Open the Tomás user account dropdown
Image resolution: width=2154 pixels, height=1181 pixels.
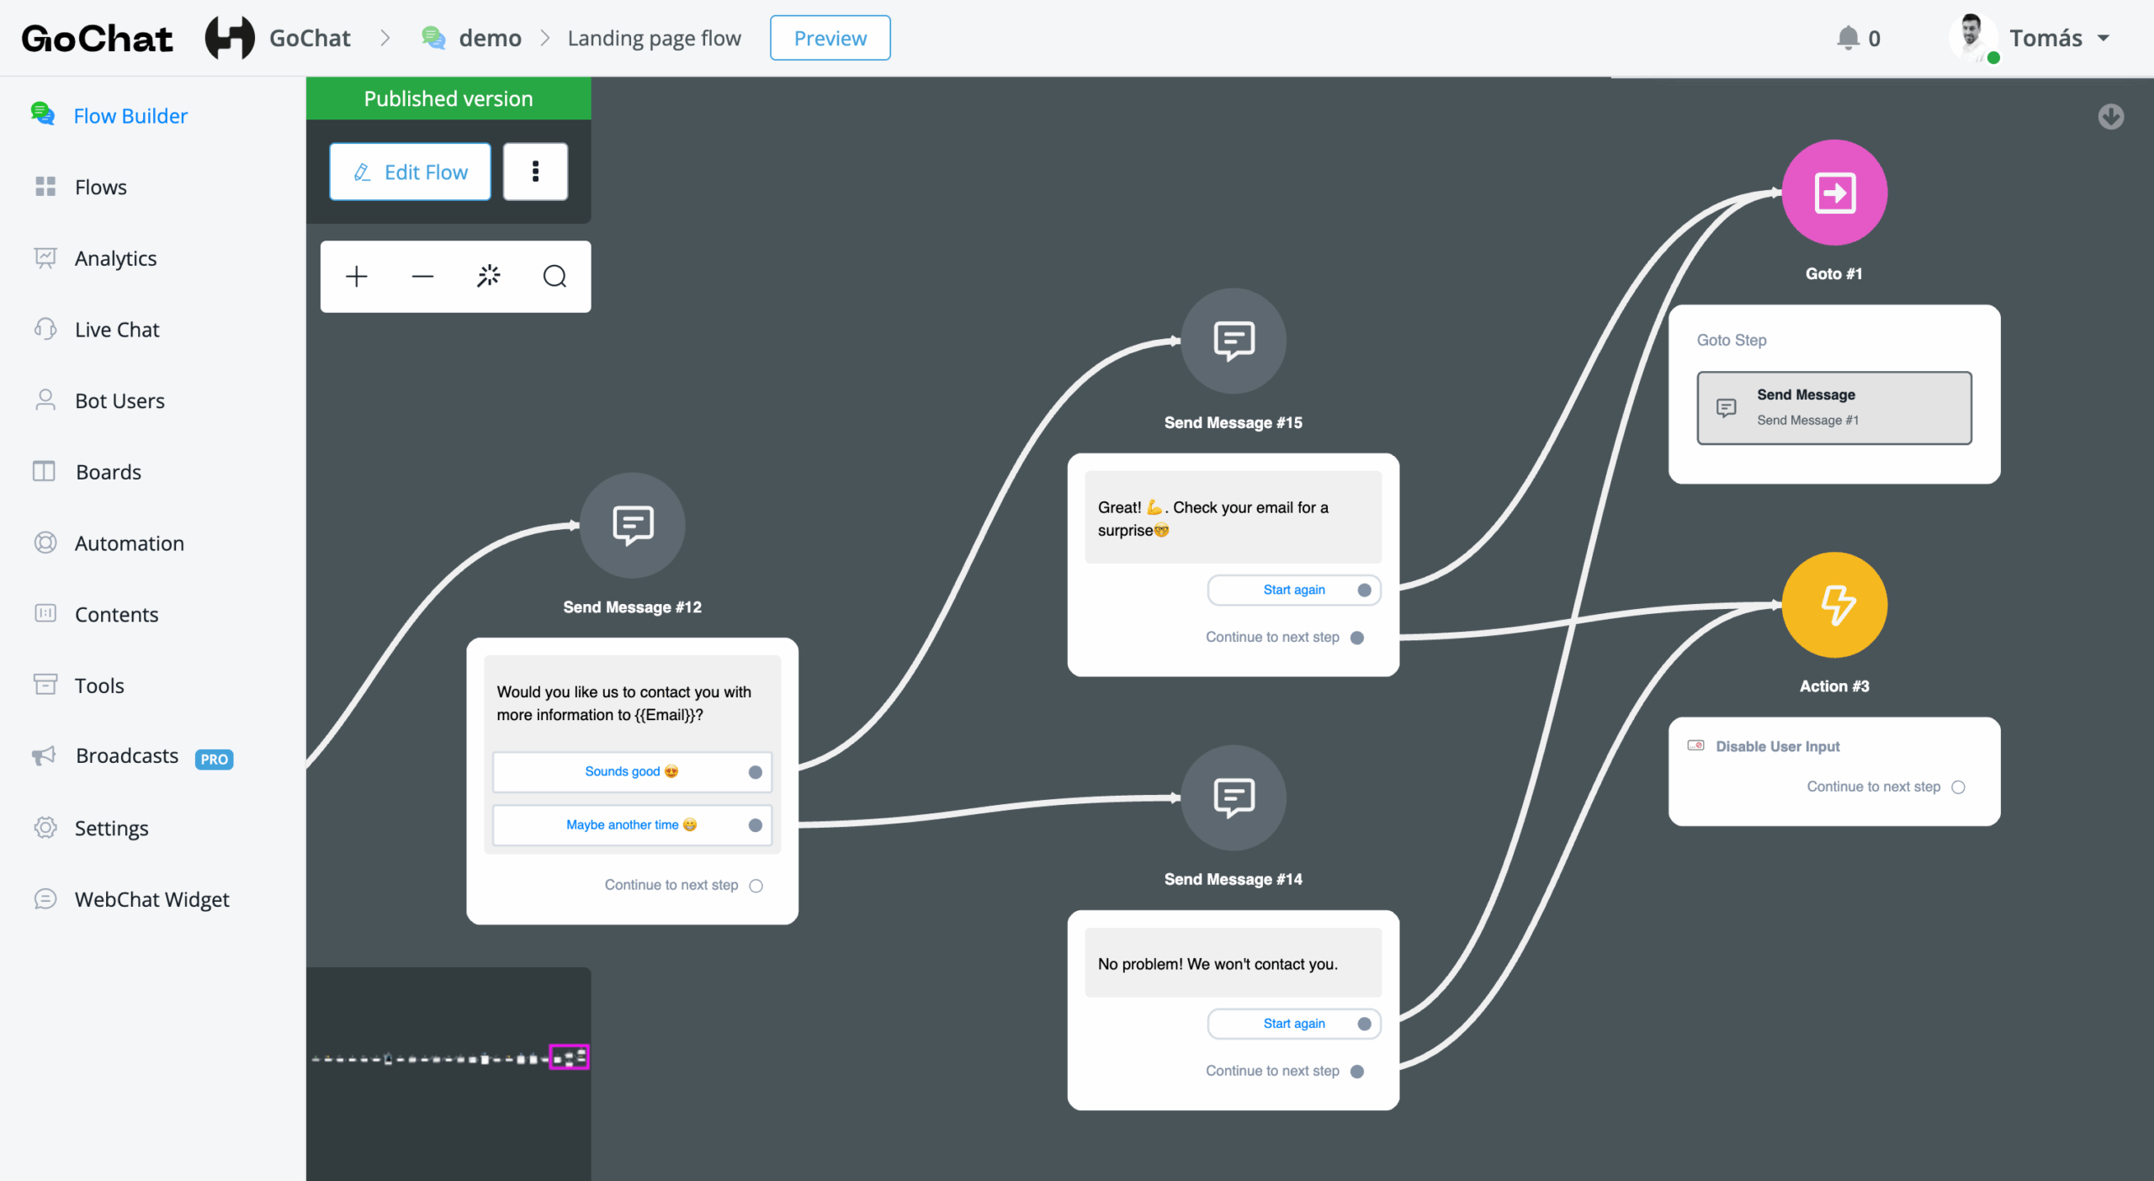pos(2045,38)
